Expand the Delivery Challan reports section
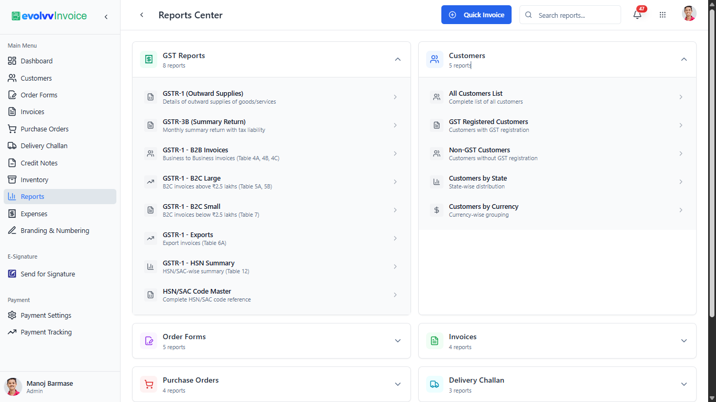This screenshot has width=716, height=402. (x=684, y=384)
